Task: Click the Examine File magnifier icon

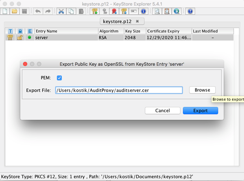Action: 157,11
